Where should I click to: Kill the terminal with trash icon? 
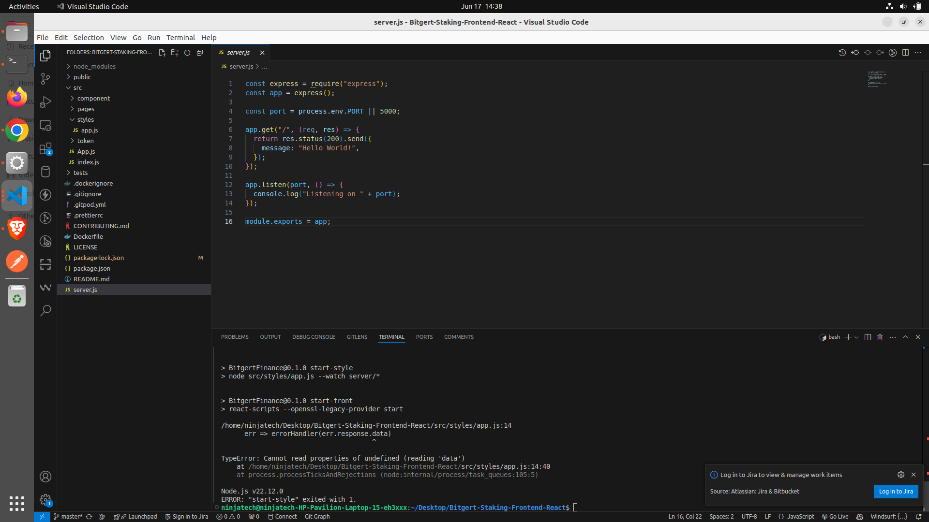[880, 337]
